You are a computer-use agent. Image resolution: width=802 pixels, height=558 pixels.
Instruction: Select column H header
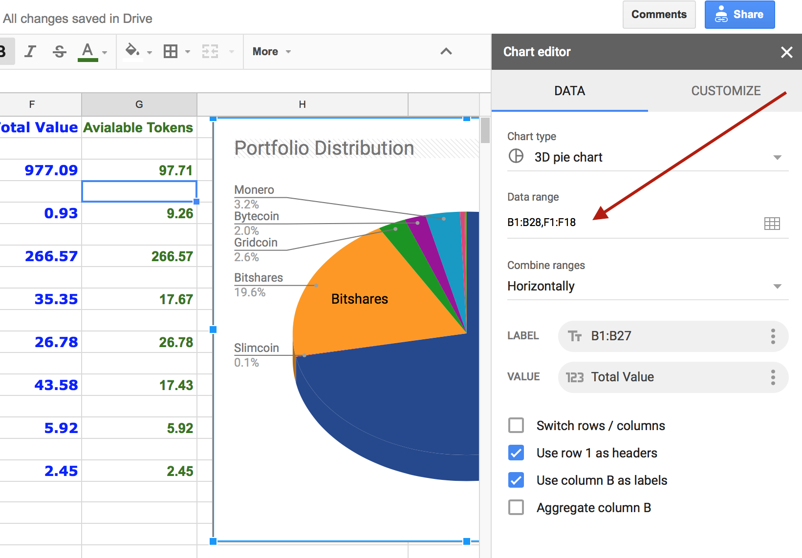[x=303, y=104]
